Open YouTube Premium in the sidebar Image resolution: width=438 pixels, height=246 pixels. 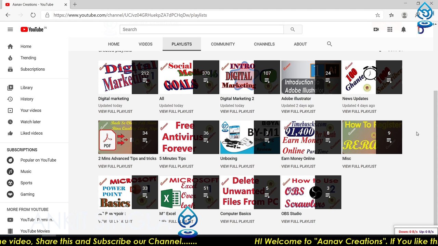click(x=37, y=220)
